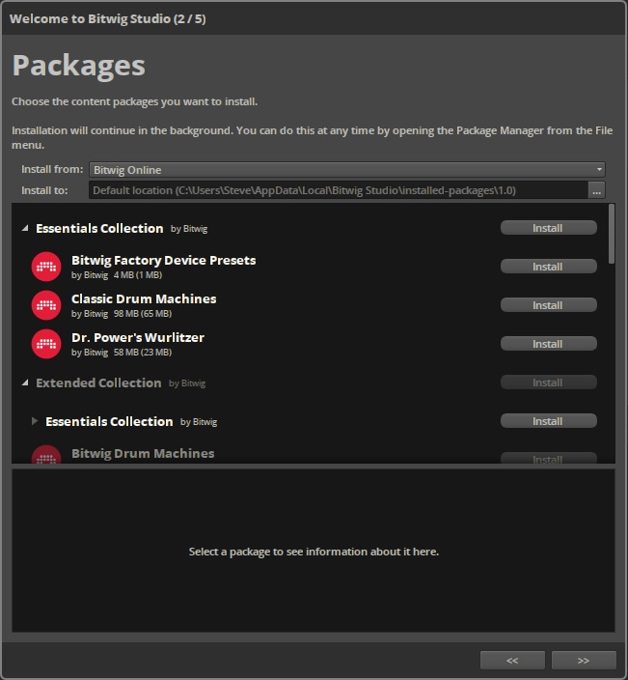Click the Classic Drum Machines package icon
Screen dimensions: 628x680
[46, 305]
